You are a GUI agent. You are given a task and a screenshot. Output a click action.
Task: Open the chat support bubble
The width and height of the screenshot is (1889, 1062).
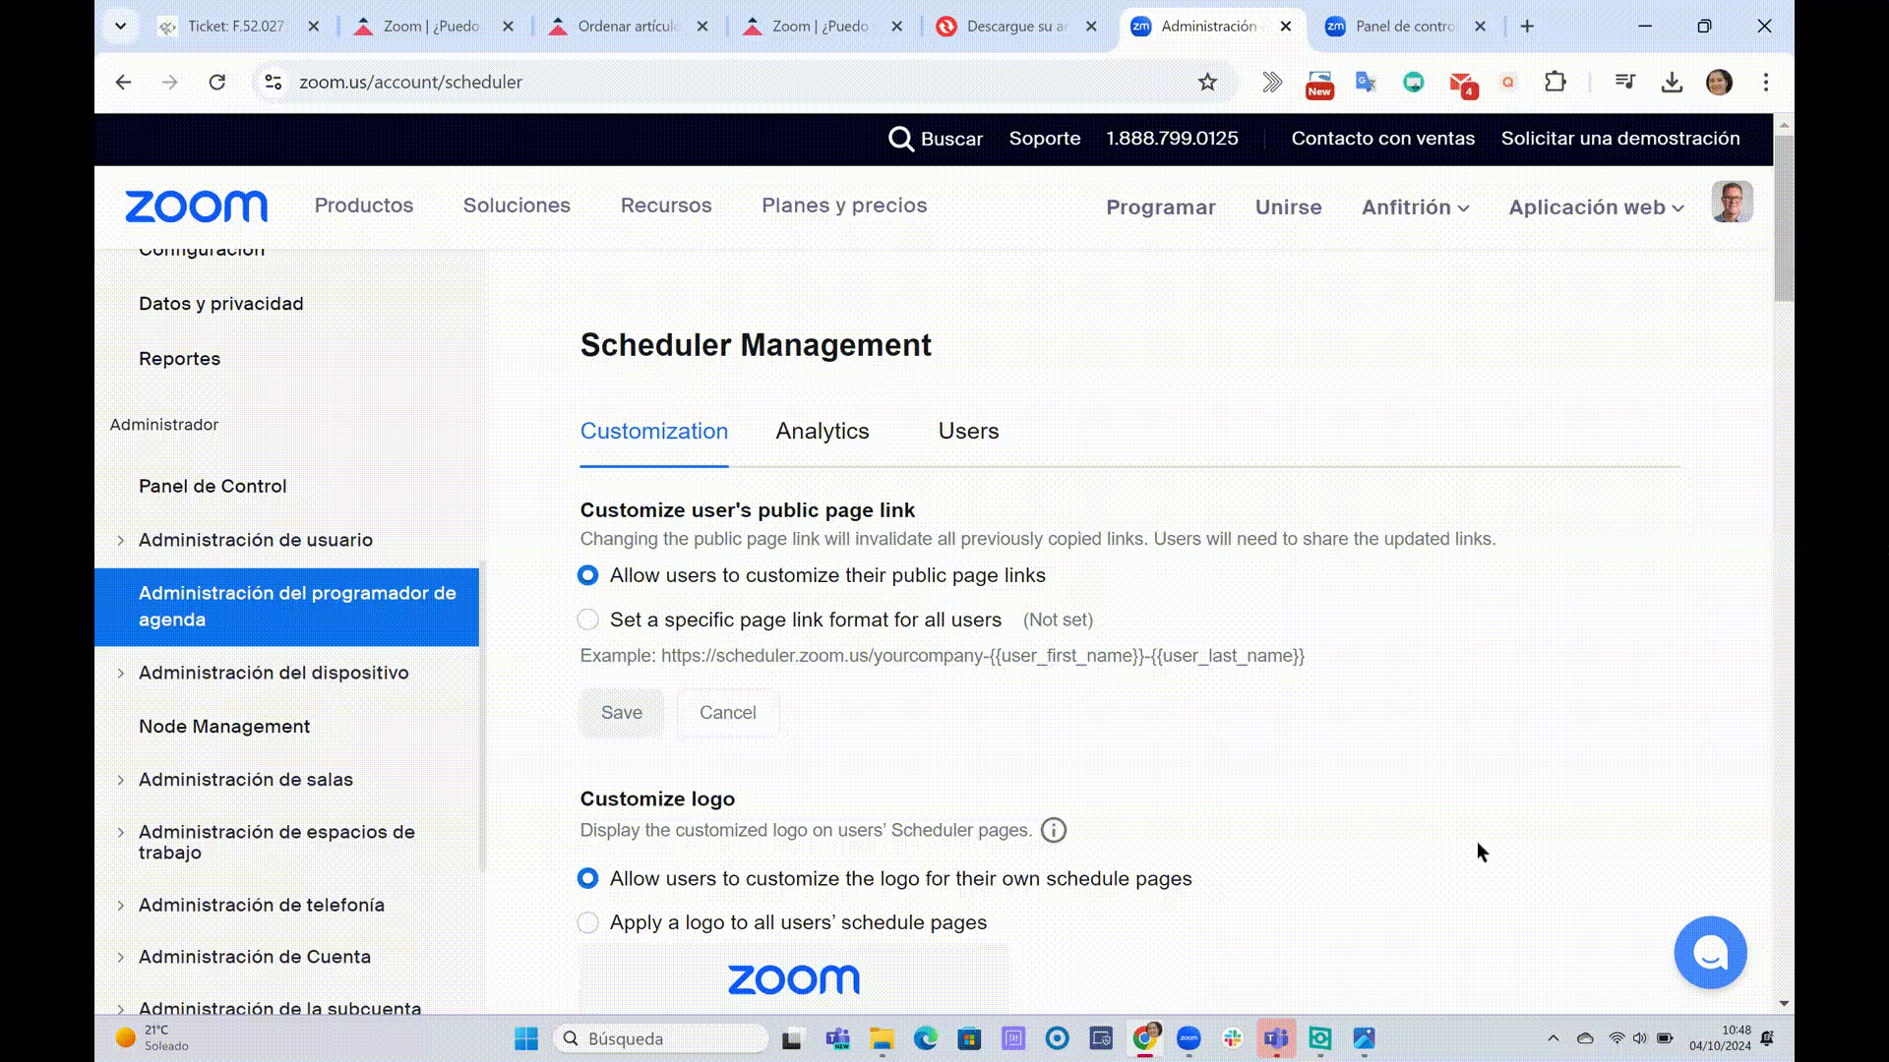tap(1710, 952)
